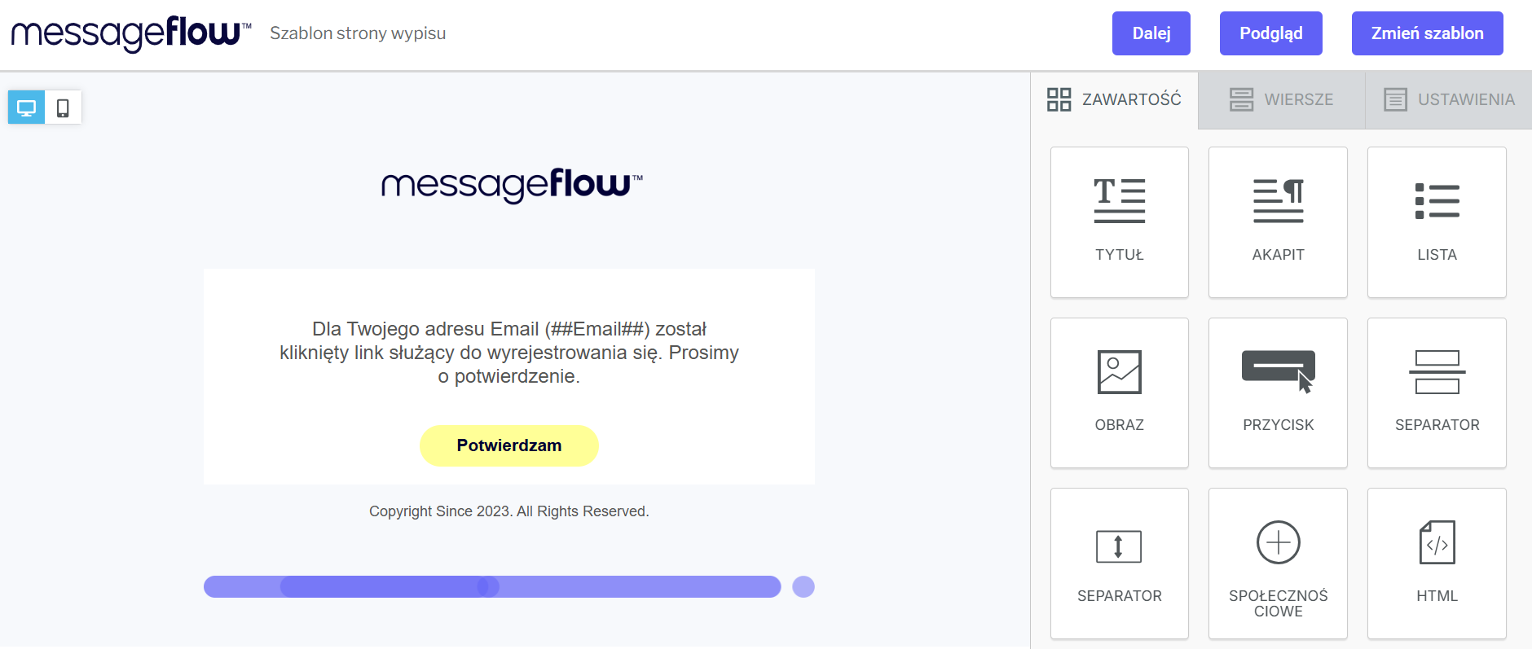This screenshot has height=649, width=1532.
Task: Select the Tytuł content block
Action: click(1119, 221)
